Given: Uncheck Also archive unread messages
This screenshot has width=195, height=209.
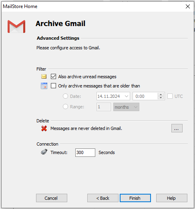Looking at the screenshot, I should point(53,77).
